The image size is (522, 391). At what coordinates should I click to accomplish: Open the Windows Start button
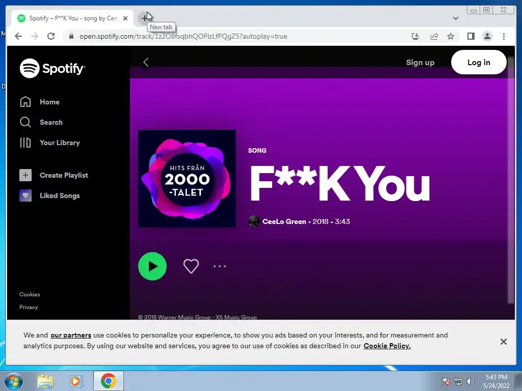(x=13, y=381)
